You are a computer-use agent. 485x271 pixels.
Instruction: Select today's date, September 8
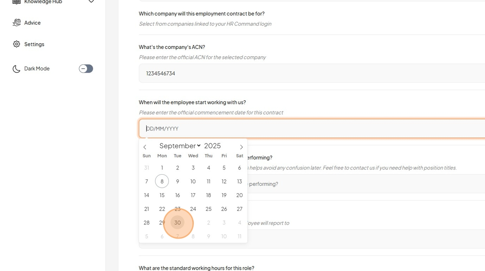pyautogui.click(x=162, y=182)
